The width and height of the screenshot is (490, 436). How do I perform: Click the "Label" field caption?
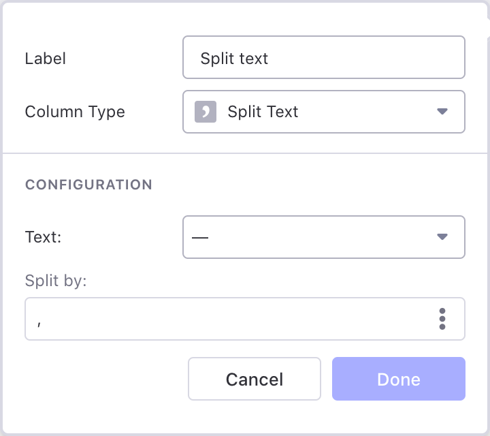click(45, 59)
